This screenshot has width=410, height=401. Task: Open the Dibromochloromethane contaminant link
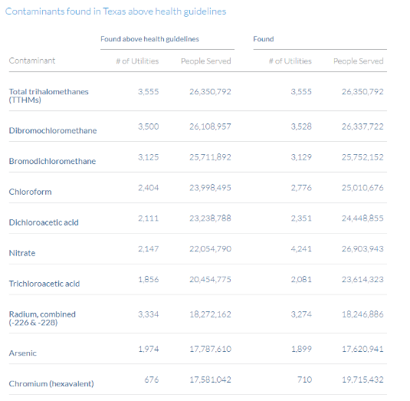(x=53, y=130)
